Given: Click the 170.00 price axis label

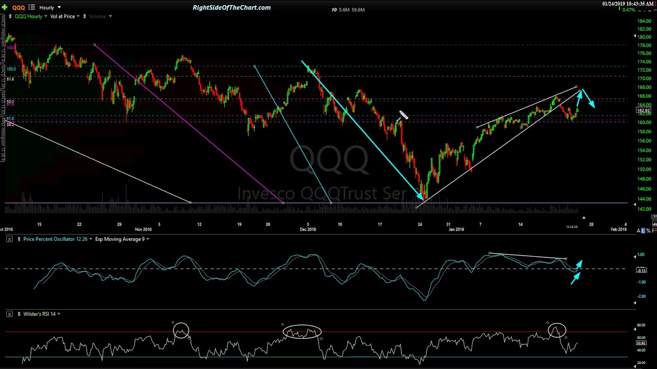Looking at the screenshot, I should pyautogui.click(x=644, y=78).
